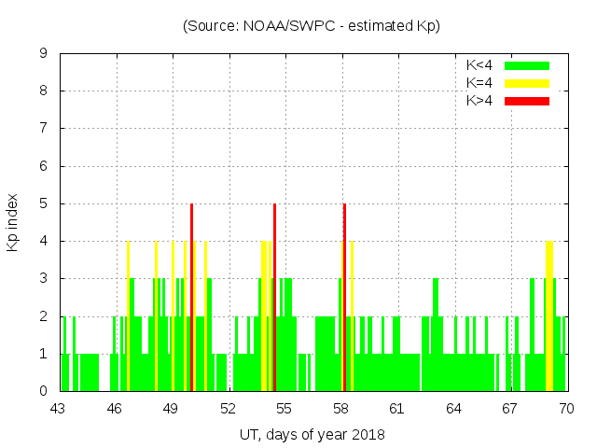Click the red K>4 legend swatch
Screen dimensions: 597x448
point(527,101)
